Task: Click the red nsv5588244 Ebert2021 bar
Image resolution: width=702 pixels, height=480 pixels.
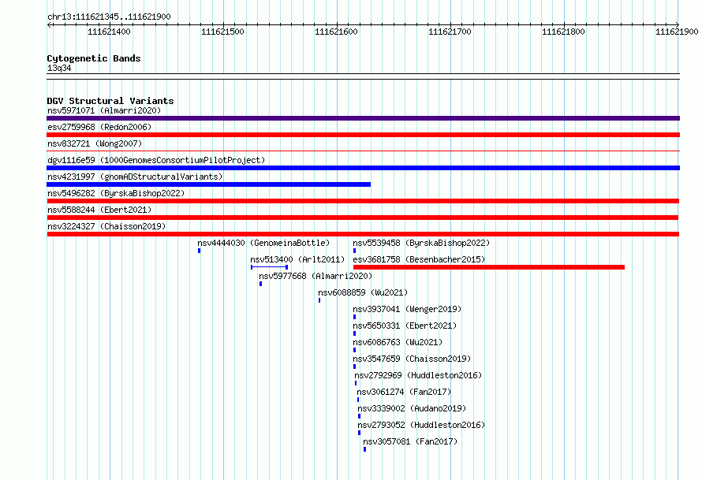Action: 363,218
